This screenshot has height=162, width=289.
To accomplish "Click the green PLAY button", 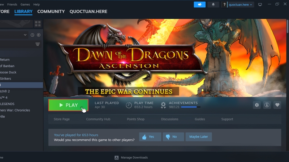I will click(x=68, y=105).
